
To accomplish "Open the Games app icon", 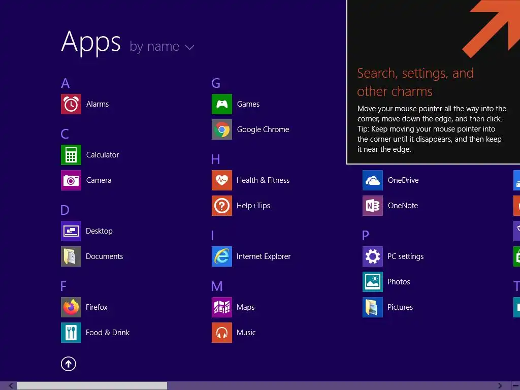I will tap(222, 104).
